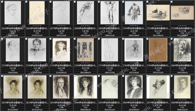Select thumbnail 284 woman with updo portrait

tap(86, 87)
